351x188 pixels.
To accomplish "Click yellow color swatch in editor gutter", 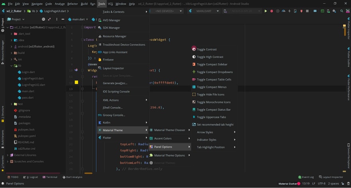I will [76, 82].
